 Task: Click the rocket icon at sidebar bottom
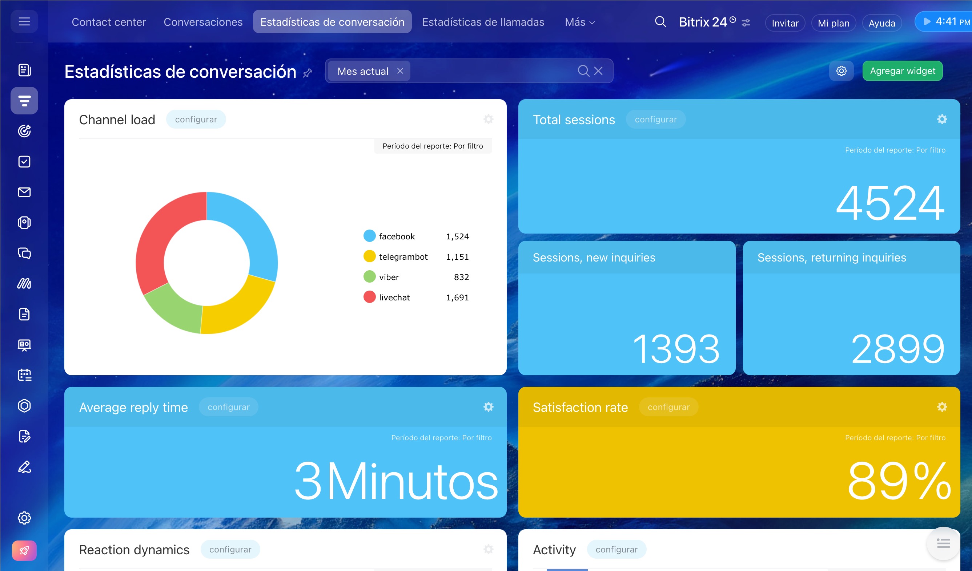tap(24, 550)
